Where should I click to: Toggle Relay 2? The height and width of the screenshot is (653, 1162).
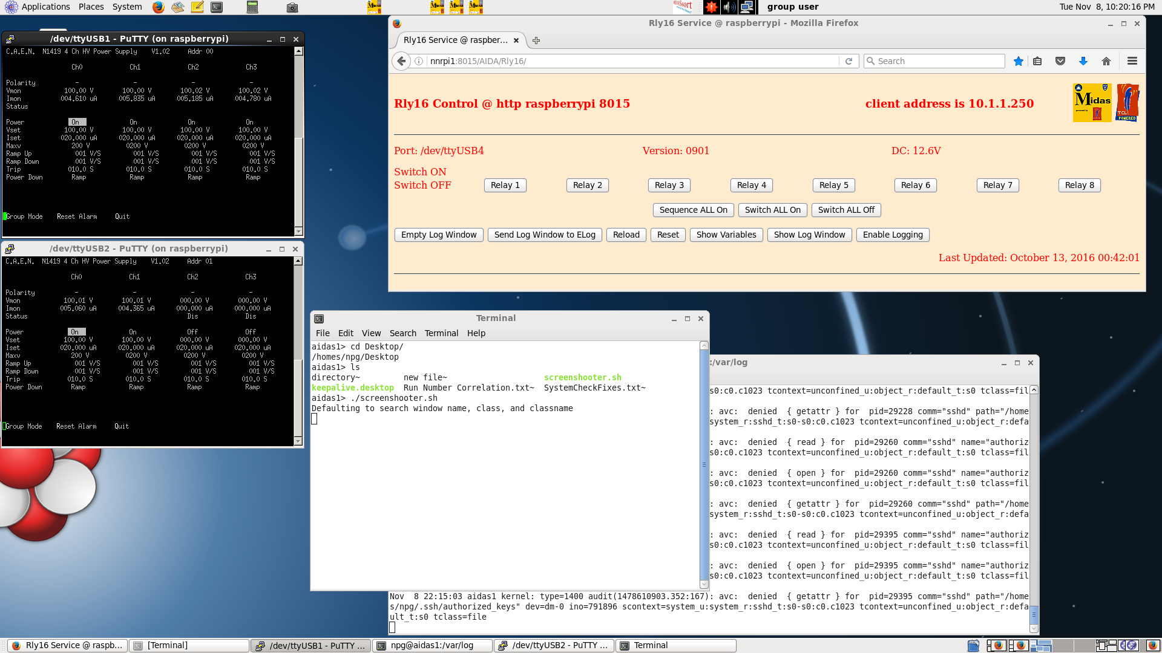coord(588,185)
